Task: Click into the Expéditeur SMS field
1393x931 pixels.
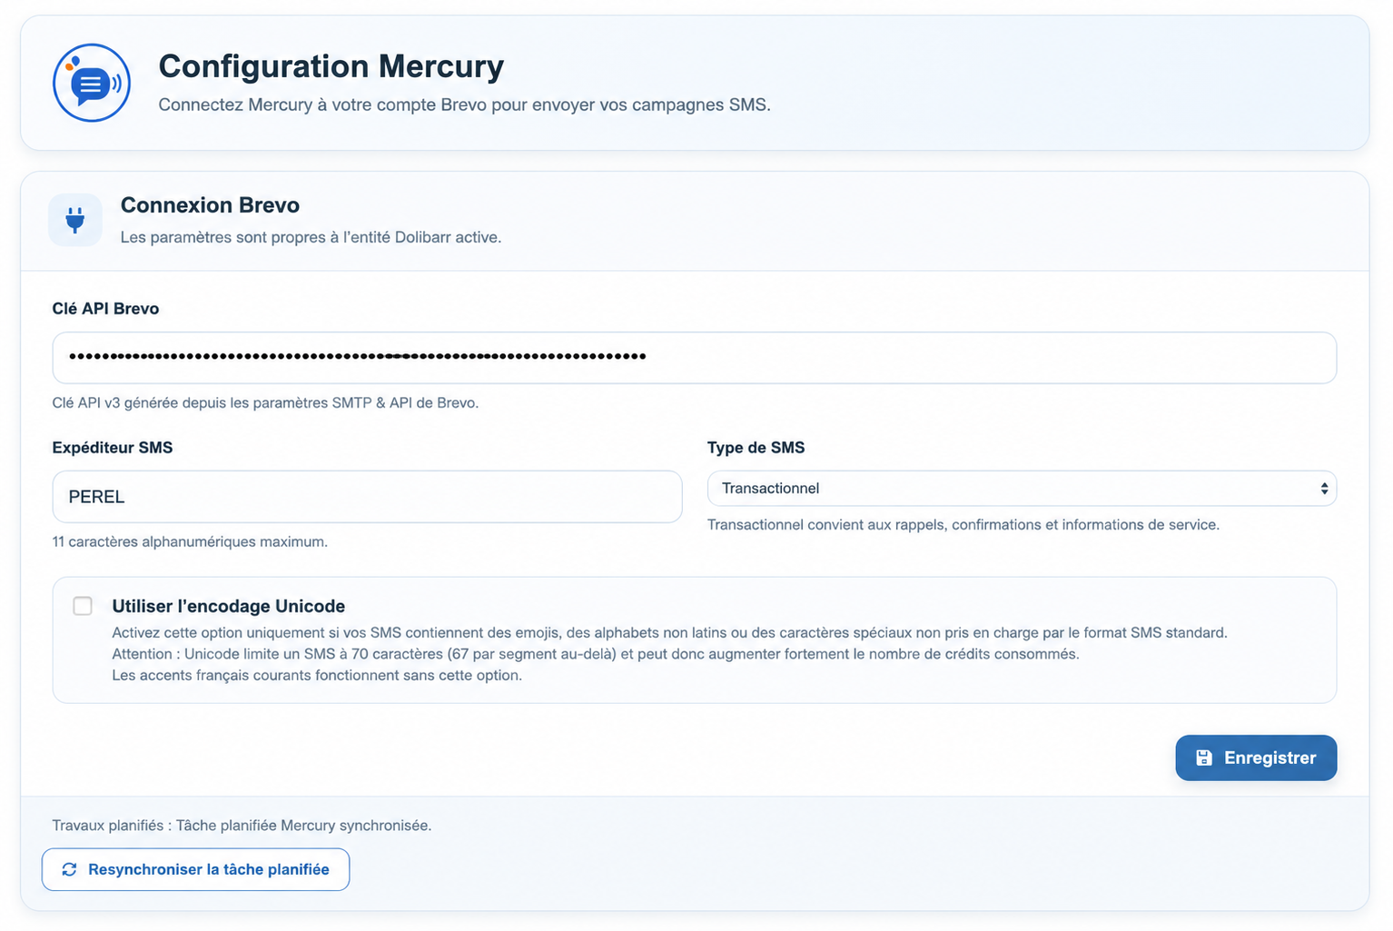Action: [367, 497]
